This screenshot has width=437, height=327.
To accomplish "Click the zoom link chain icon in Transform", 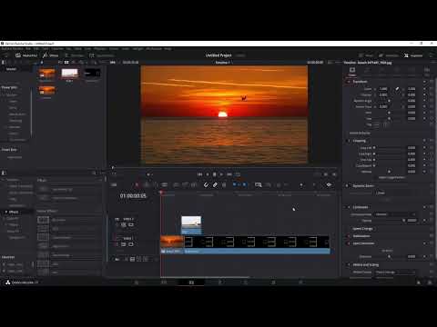I will tap(397, 89).
